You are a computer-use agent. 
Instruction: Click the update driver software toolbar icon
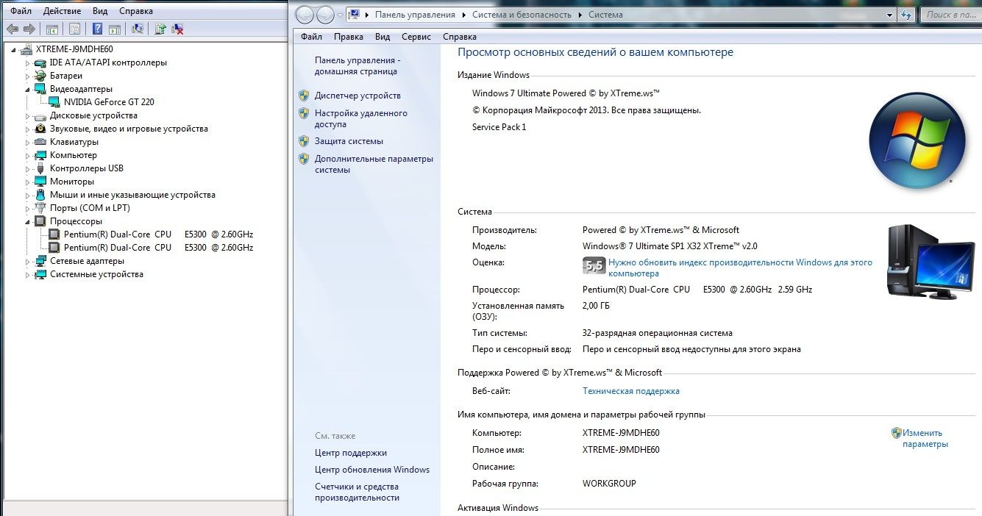pos(160,29)
